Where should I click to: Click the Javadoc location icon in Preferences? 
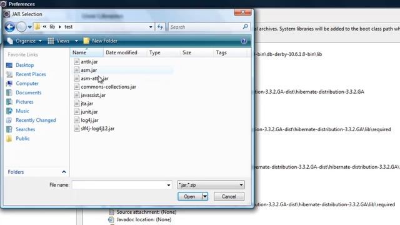111,219
